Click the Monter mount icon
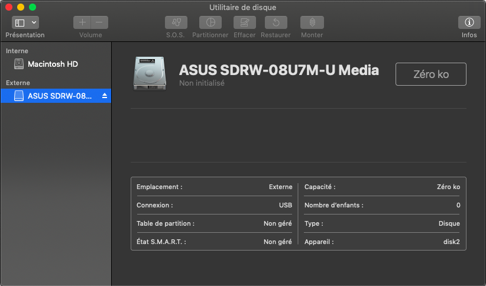 pyautogui.click(x=312, y=22)
